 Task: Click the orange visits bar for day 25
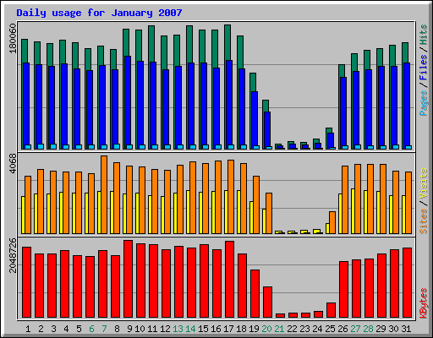click(332, 222)
